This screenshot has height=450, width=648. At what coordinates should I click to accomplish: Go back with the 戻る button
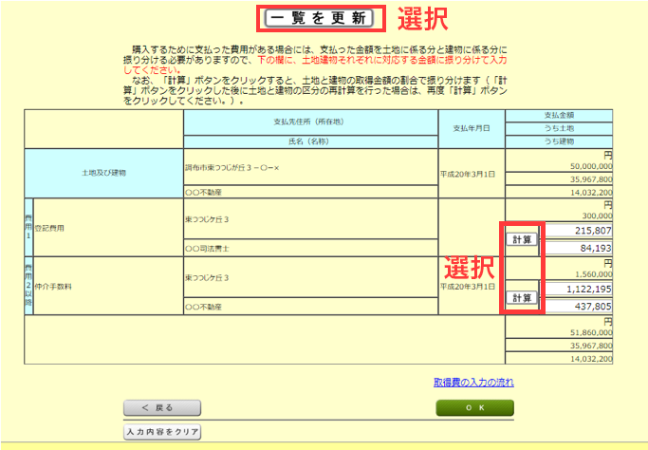click(161, 407)
